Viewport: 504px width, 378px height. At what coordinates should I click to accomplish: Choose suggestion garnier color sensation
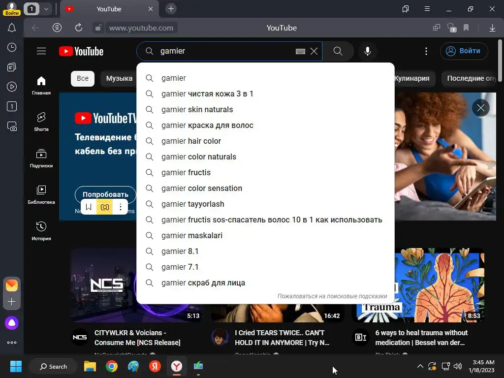point(265,189)
